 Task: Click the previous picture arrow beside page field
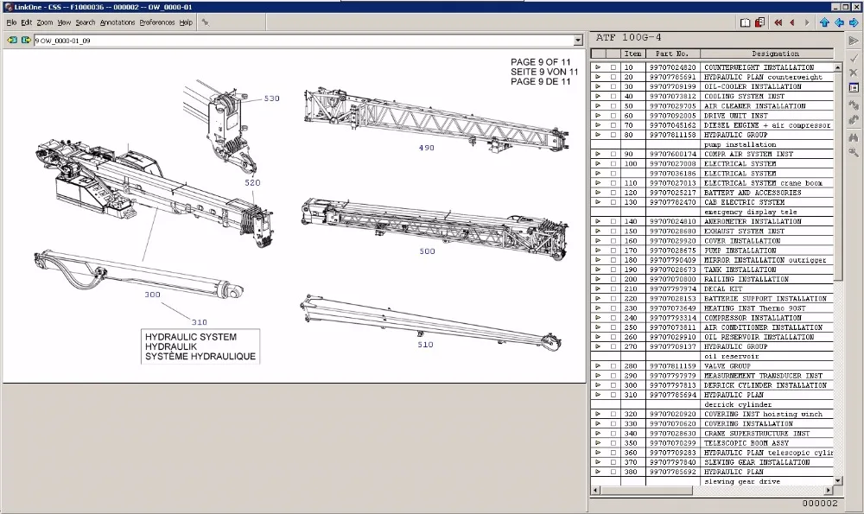pyautogui.click(x=12, y=41)
